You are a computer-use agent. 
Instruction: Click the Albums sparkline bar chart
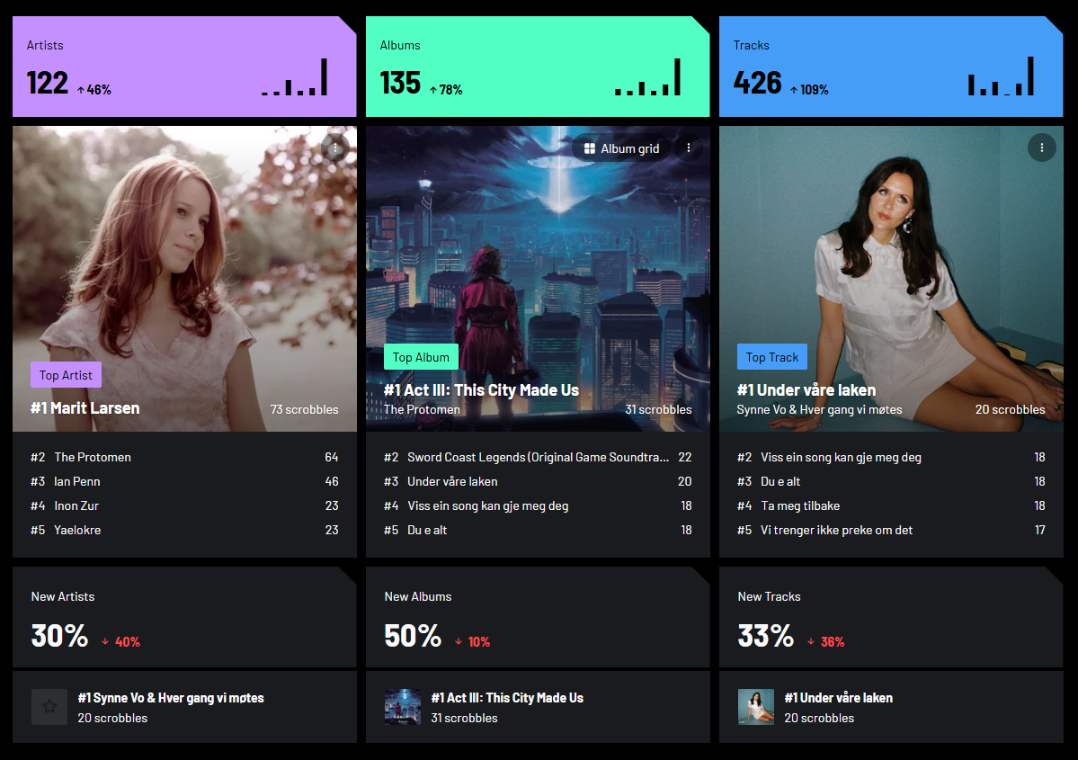pos(647,77)
